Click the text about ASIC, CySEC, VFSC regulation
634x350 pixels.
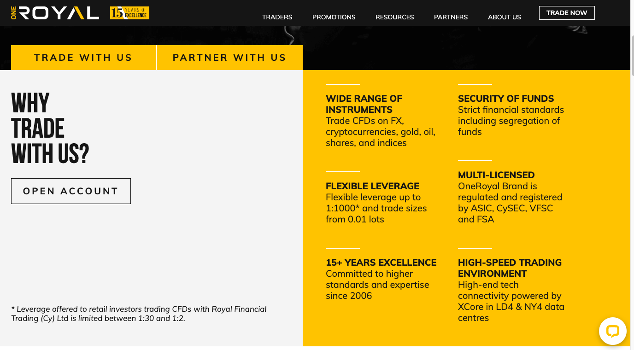pyautogui.click(x=510, y=203)
